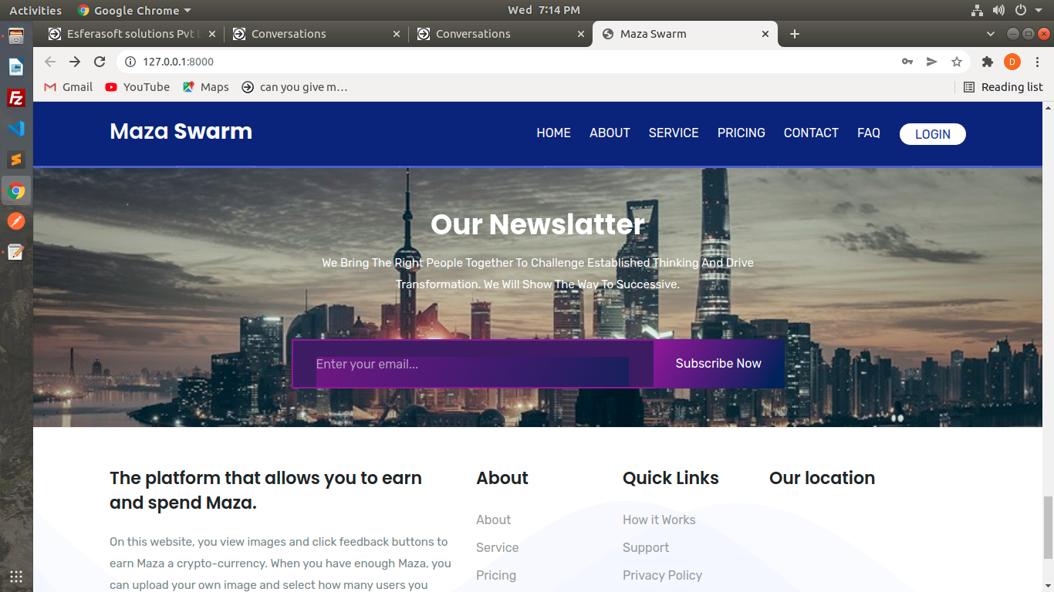Click the Chrome reload page icon
Image resolution: width=1054 pixels, height=592 pixels.
tap(100, 62)
